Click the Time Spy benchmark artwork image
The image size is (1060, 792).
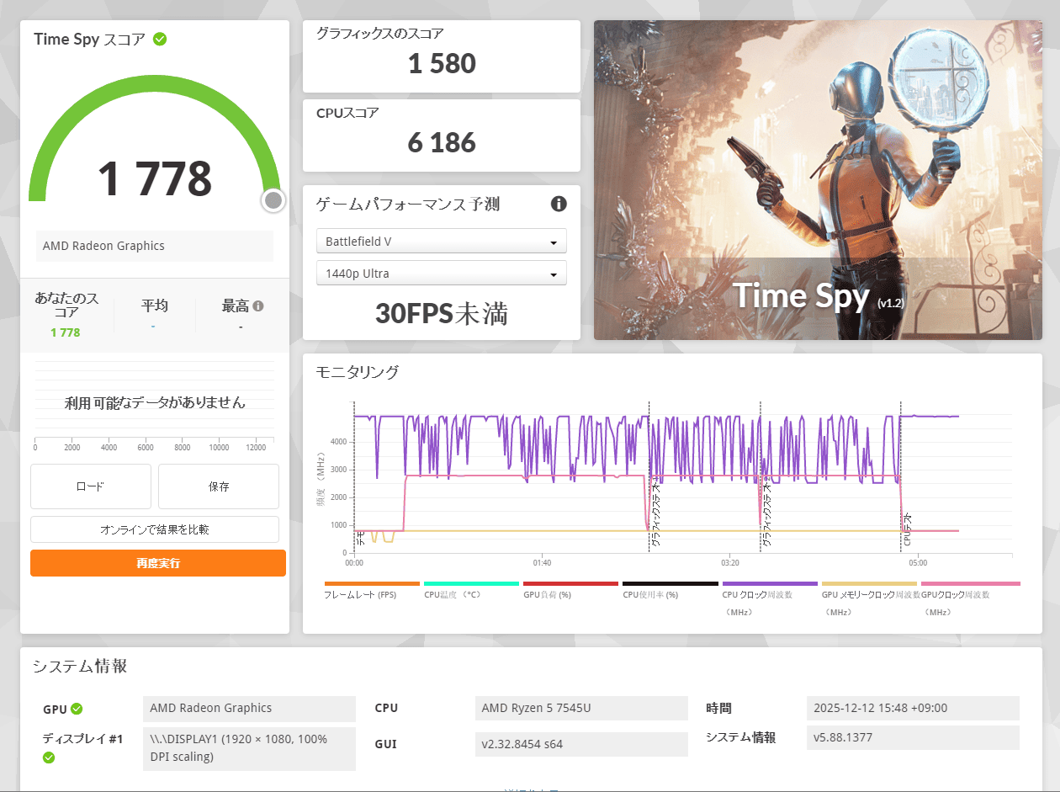(x=818, y=180)
